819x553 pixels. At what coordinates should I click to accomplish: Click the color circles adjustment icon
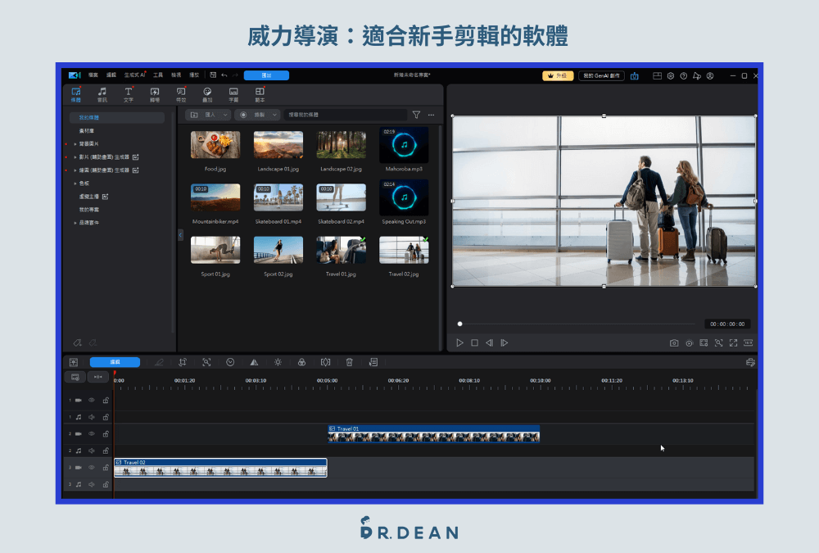coord(301,362)
